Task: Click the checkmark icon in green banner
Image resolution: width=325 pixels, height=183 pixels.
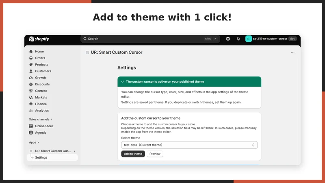Action: (123, 82)
